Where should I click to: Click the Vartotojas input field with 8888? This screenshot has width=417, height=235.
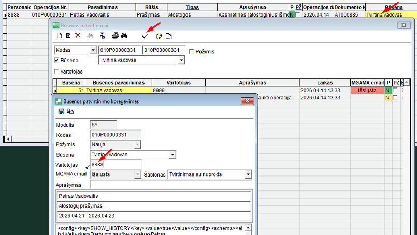(115, 164)
